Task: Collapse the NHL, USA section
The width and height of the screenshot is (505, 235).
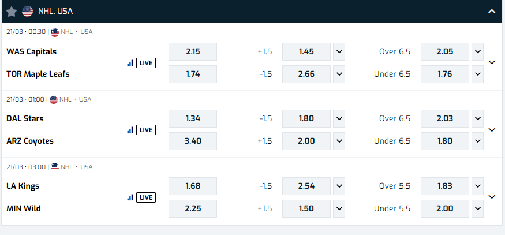Action: pyautogui.click(x=492, y=12)
